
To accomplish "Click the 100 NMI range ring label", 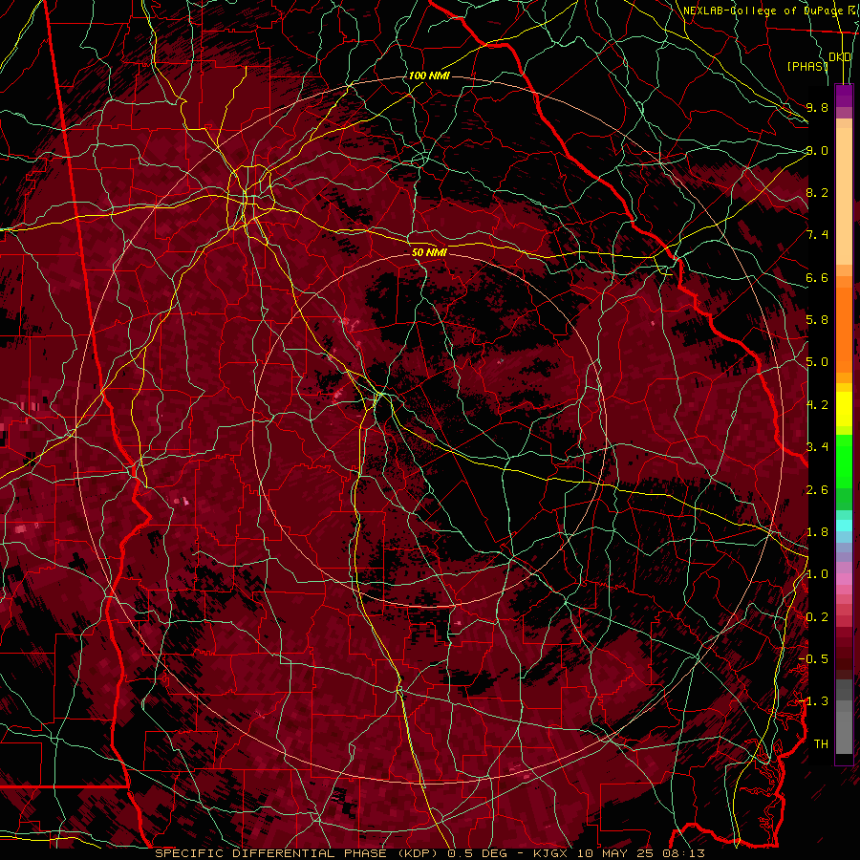I will (x=429, y=75).
